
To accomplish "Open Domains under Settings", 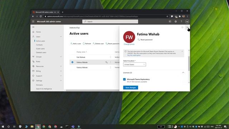I will coord(39,85).
